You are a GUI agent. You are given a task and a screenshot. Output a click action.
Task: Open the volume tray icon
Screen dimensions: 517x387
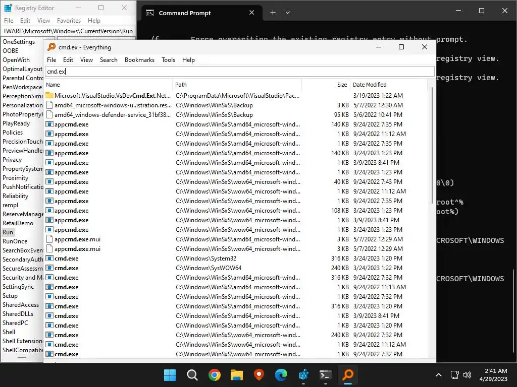467,375
